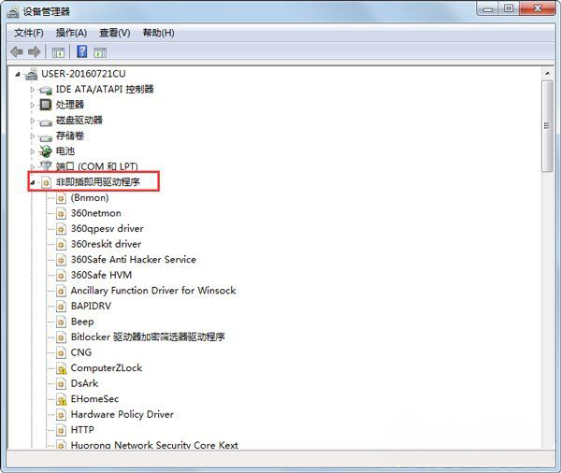Select Huorong Network Security Core Kext
Viewport: 561px width, 473px height.
154,445
